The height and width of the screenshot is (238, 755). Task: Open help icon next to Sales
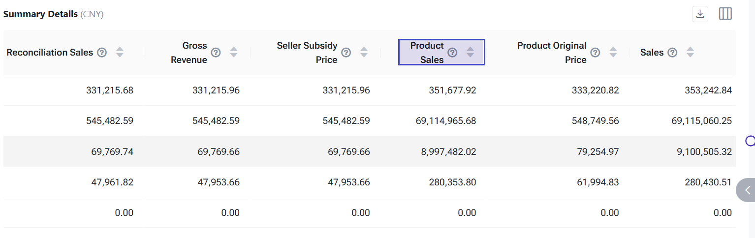[x=672, y=53]
